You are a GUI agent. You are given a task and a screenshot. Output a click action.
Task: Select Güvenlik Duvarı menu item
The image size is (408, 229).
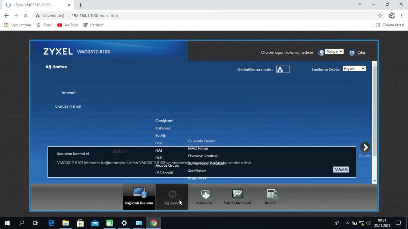[202, 141]
